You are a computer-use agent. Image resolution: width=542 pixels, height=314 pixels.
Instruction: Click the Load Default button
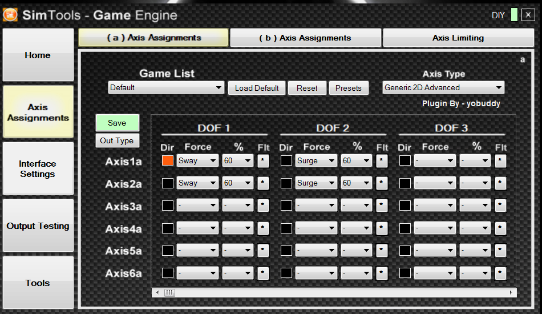point(257,88)
